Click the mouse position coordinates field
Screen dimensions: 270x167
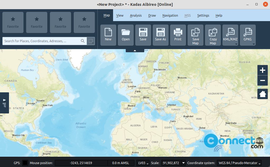pyautogui.click(x=81, y=163)
